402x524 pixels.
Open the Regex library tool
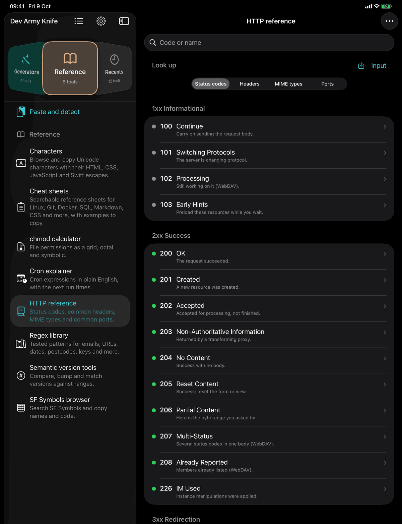[x=70, y=343]
